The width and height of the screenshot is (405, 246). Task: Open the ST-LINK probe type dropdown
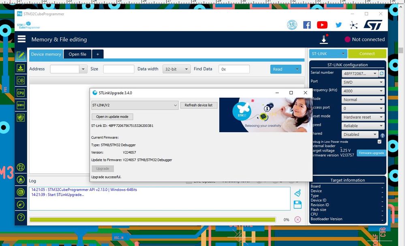click(328, 53)
